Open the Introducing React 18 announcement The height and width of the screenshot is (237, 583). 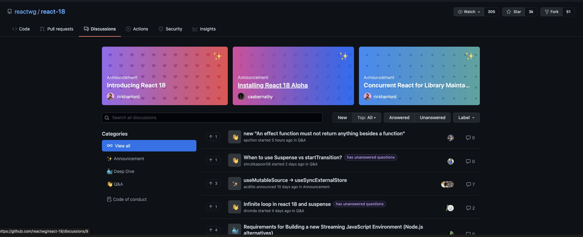tap(136, 85)
